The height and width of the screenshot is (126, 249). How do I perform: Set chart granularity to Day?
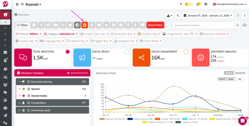[x=240, y=79]
